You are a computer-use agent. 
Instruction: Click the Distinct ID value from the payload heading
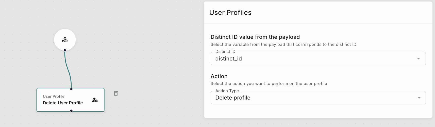pos(255,37)
